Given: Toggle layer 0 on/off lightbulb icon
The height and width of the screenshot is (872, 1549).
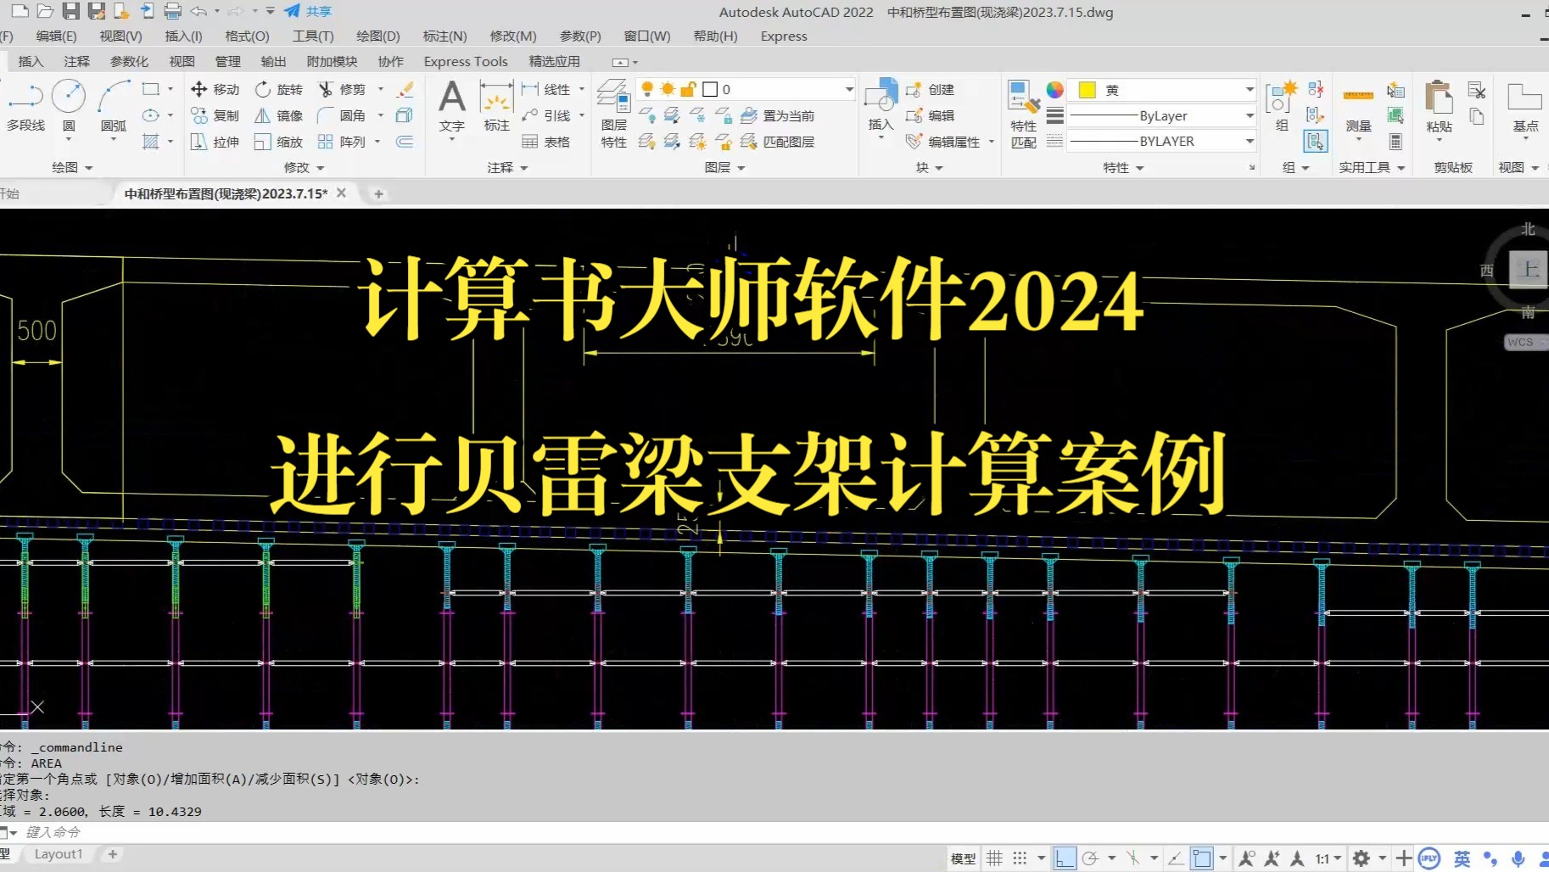Looking at the screenshot, I should click(x=647, y=89).
